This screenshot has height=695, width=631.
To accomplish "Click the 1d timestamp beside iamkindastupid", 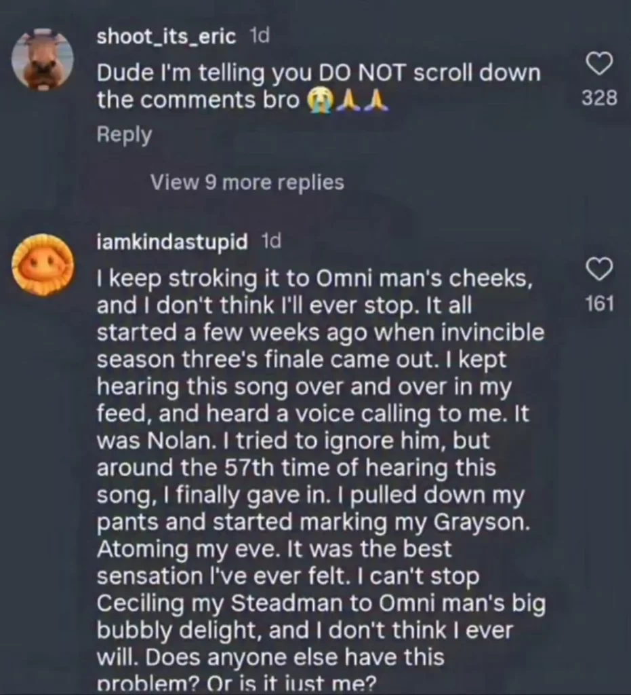I will (271, 241).
